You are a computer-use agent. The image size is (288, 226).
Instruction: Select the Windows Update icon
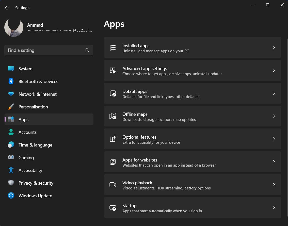click(x=11, y=196)
